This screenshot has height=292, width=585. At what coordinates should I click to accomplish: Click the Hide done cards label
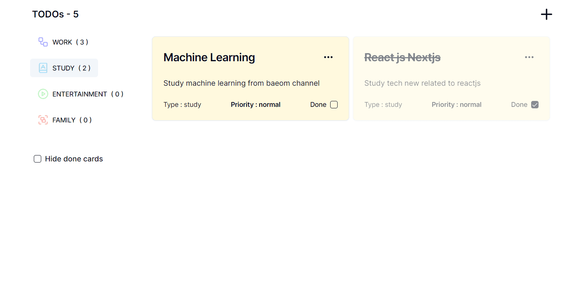point(74,159)
